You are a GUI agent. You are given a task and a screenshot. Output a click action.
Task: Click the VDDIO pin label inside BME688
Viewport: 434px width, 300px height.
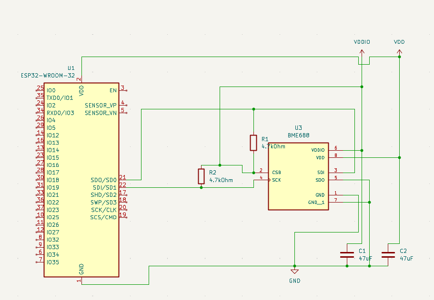318,150
